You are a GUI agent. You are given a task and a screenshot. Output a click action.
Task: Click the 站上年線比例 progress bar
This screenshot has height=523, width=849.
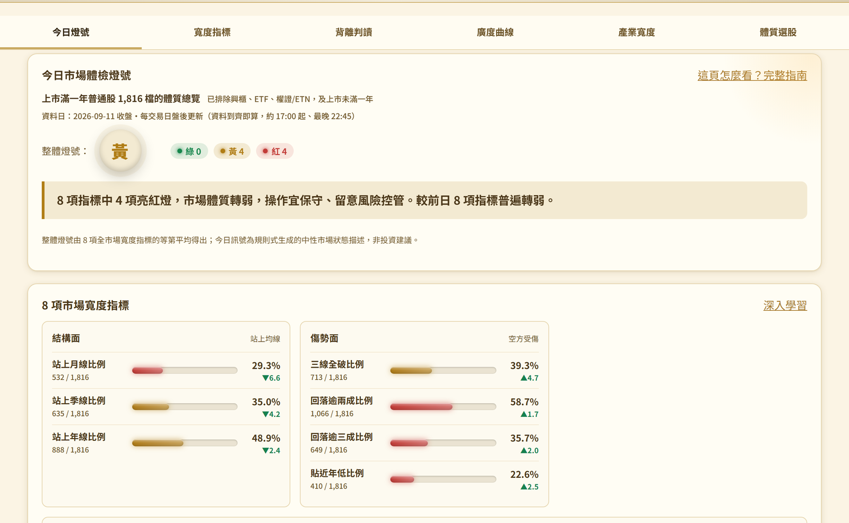[185, 443]
